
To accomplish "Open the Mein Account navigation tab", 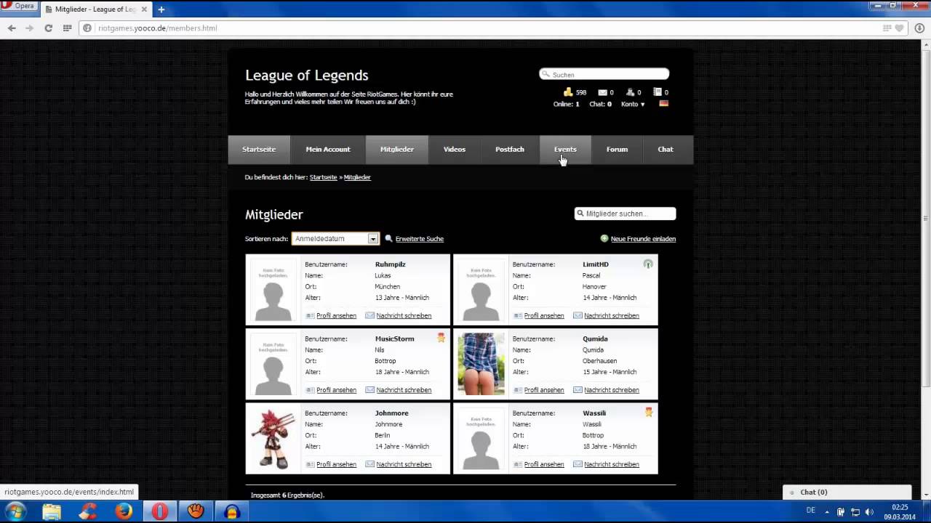I will [x=328, y=150].
